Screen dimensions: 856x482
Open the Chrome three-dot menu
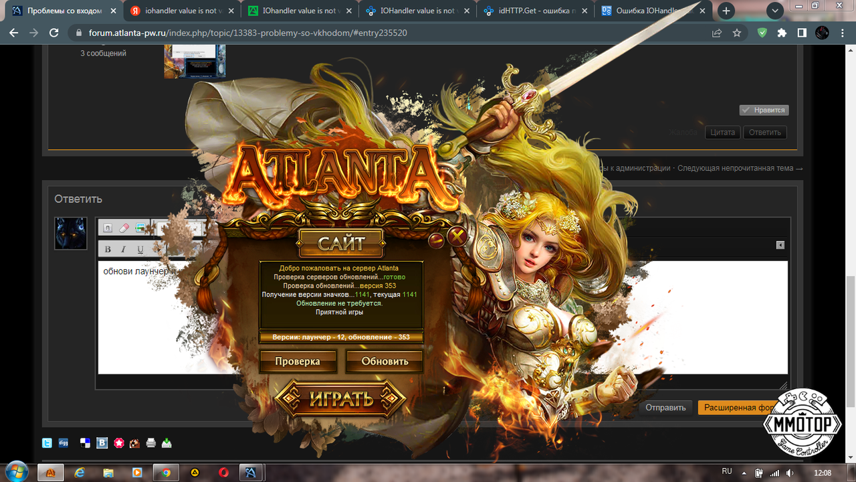843,33
